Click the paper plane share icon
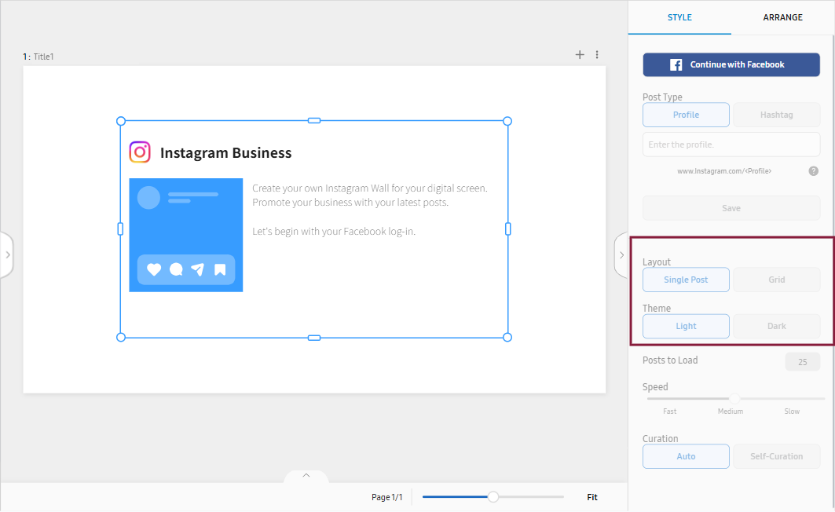 click(198, 270)
